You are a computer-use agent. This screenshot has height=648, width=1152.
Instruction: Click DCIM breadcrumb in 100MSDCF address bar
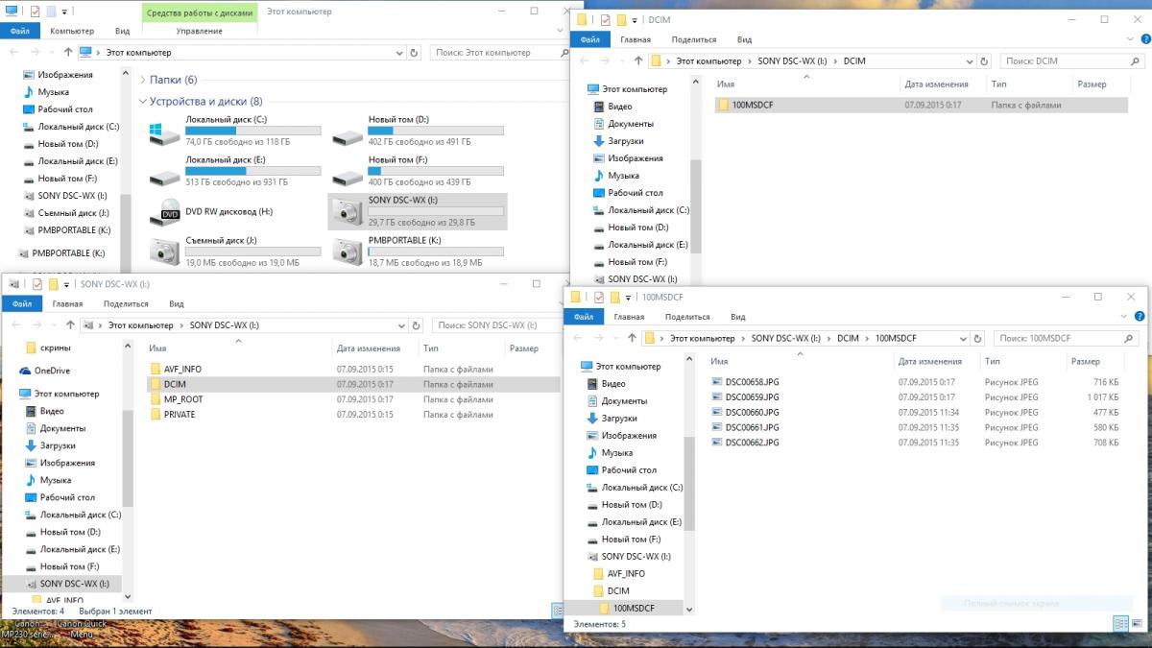pos(847,339)
